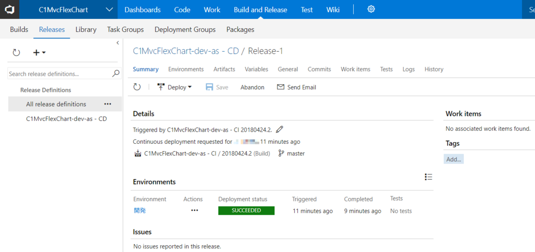The height and width of the screenshot is (252, 535).
Task: Select the Tests tab
Action: pyautogui.click(x=386, y=69)
